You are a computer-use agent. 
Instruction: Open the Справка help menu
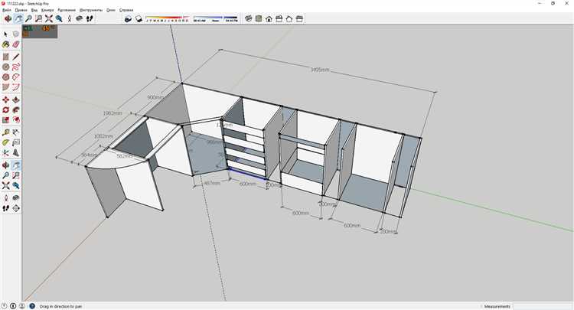(127, 10)
